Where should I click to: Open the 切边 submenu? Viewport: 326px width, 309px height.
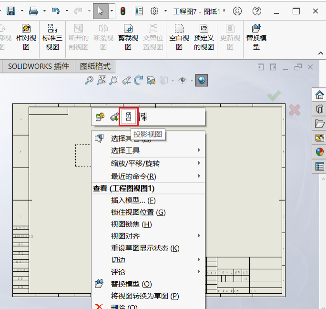tap(148, 260)
